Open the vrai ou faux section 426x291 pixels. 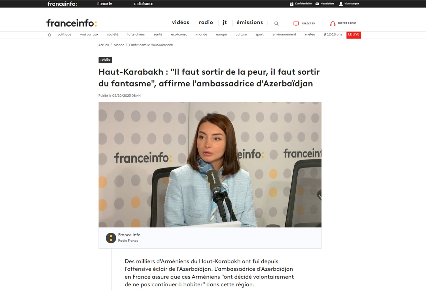pos(89,34)
